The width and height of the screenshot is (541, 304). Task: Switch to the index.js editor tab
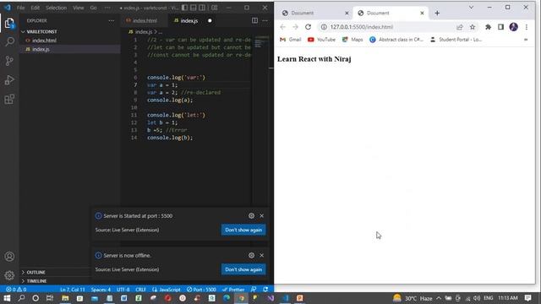[x=189, y=20]
